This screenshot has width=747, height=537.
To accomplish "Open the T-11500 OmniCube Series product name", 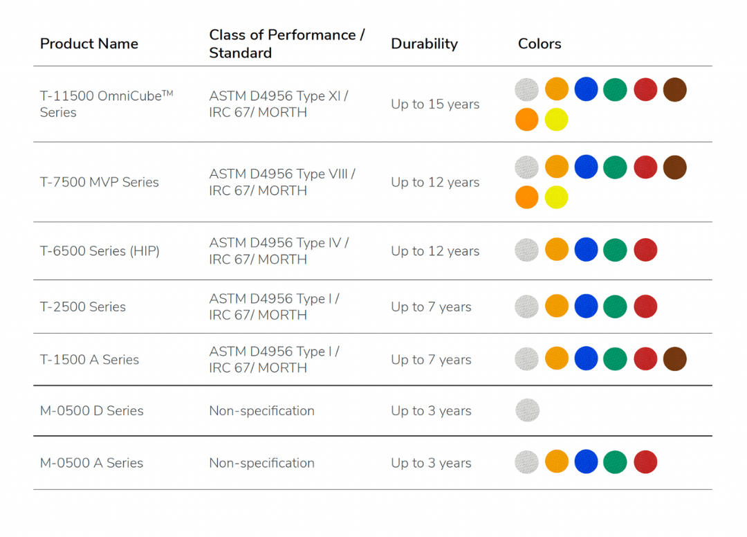I will click(106, 104).
